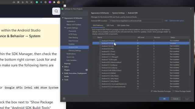Click the help question mark icon in Settings dialog
195x109 pixels.
(x=64, y=99)
